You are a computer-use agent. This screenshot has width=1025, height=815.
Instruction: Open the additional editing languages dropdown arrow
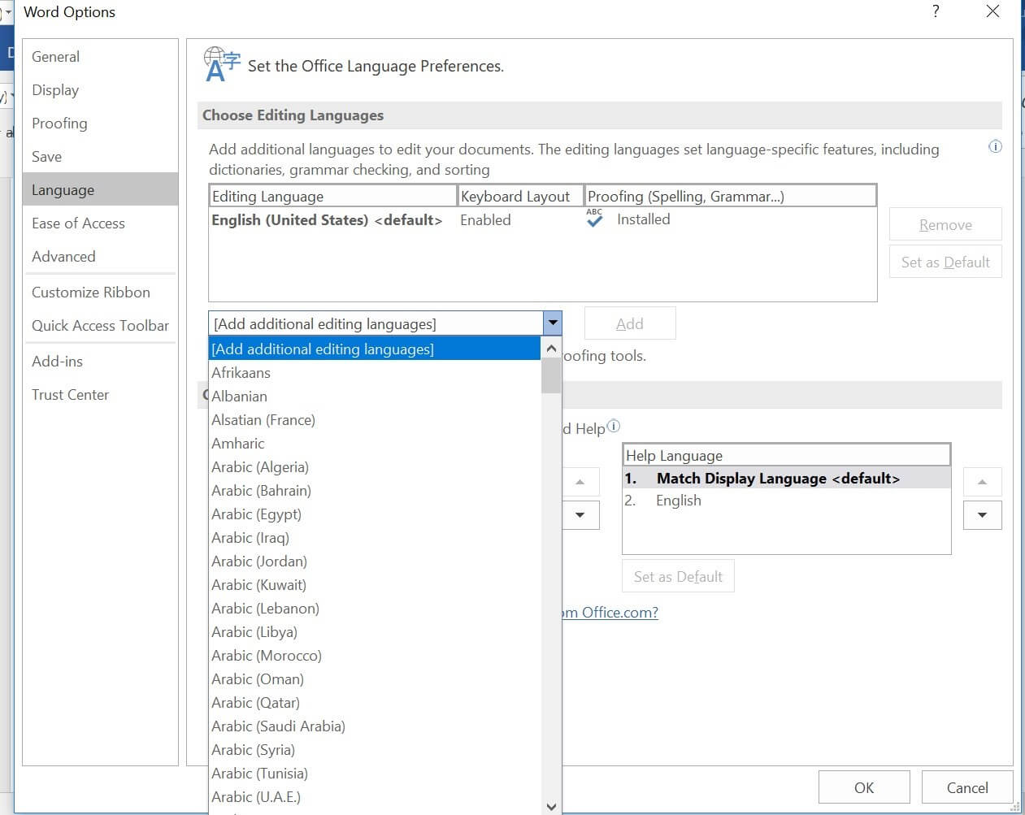(552, 323)
